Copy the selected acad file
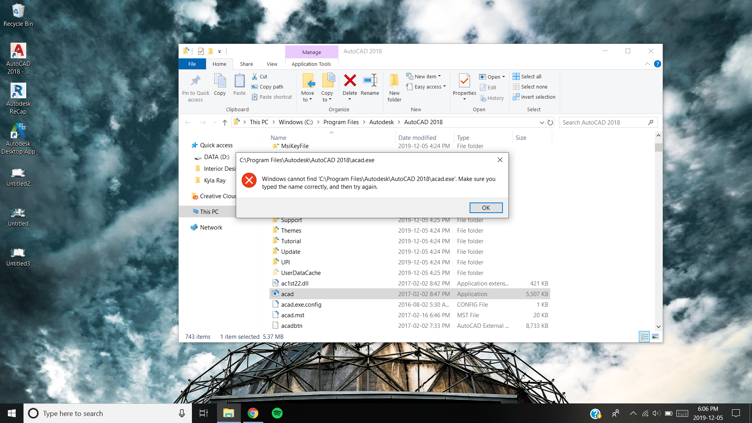Screen dimensions: 752x423 (220, 86)
